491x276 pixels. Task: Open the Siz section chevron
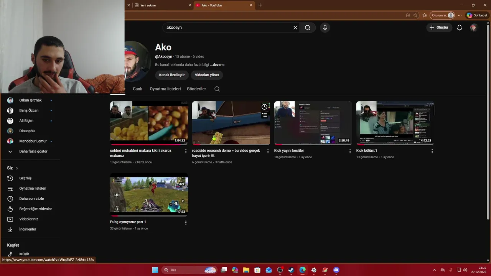click(17, 168)
